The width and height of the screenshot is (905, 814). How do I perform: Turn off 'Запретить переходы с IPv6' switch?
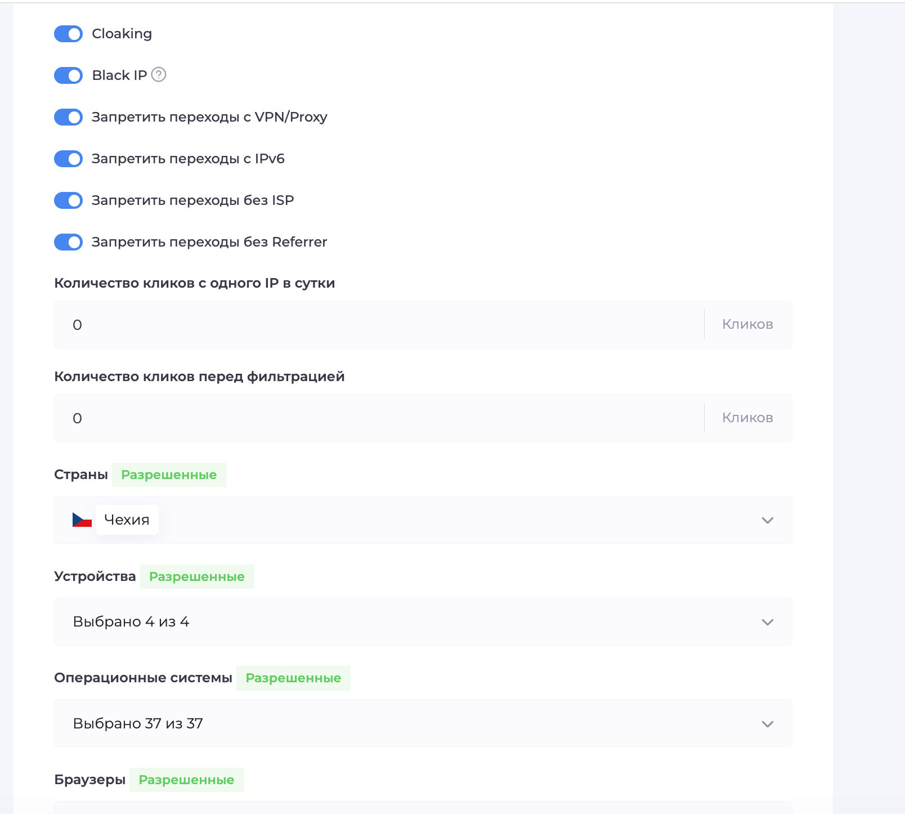click(x=69, y=159)
